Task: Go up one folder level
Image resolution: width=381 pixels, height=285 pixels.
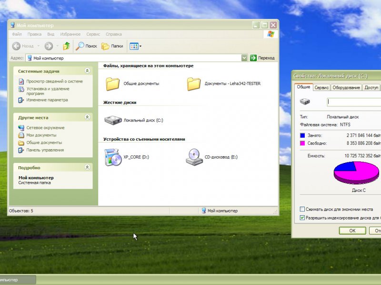Action: pyautogui.click(x=67, y=46)
